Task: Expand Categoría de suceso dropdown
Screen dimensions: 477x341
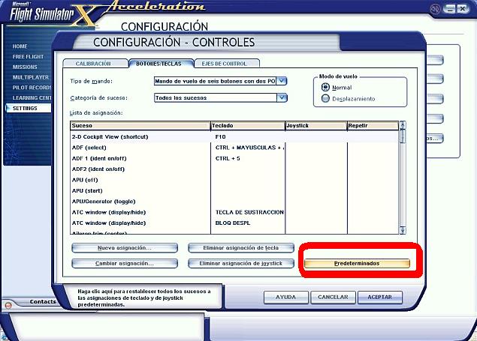Action: (282, 97)
